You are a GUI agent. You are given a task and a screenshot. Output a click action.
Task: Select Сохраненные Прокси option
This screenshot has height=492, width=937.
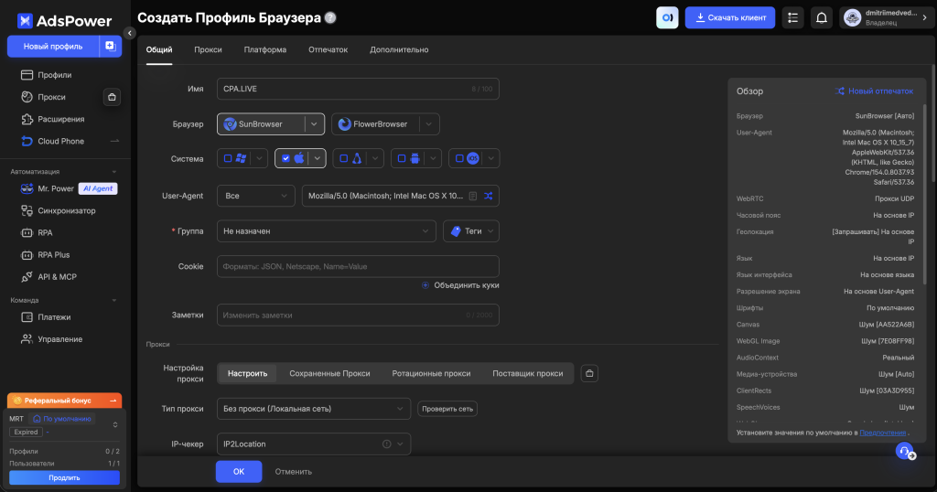329,373
